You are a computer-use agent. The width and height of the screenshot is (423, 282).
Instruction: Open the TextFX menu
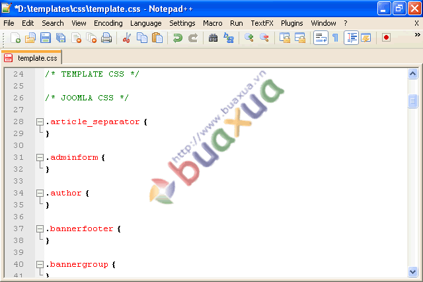[x=262, y=23]
